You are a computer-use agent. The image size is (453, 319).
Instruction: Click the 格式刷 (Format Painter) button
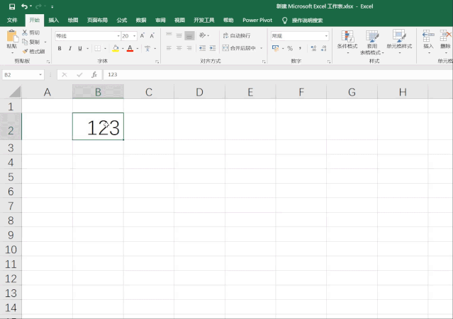(34, 52)
